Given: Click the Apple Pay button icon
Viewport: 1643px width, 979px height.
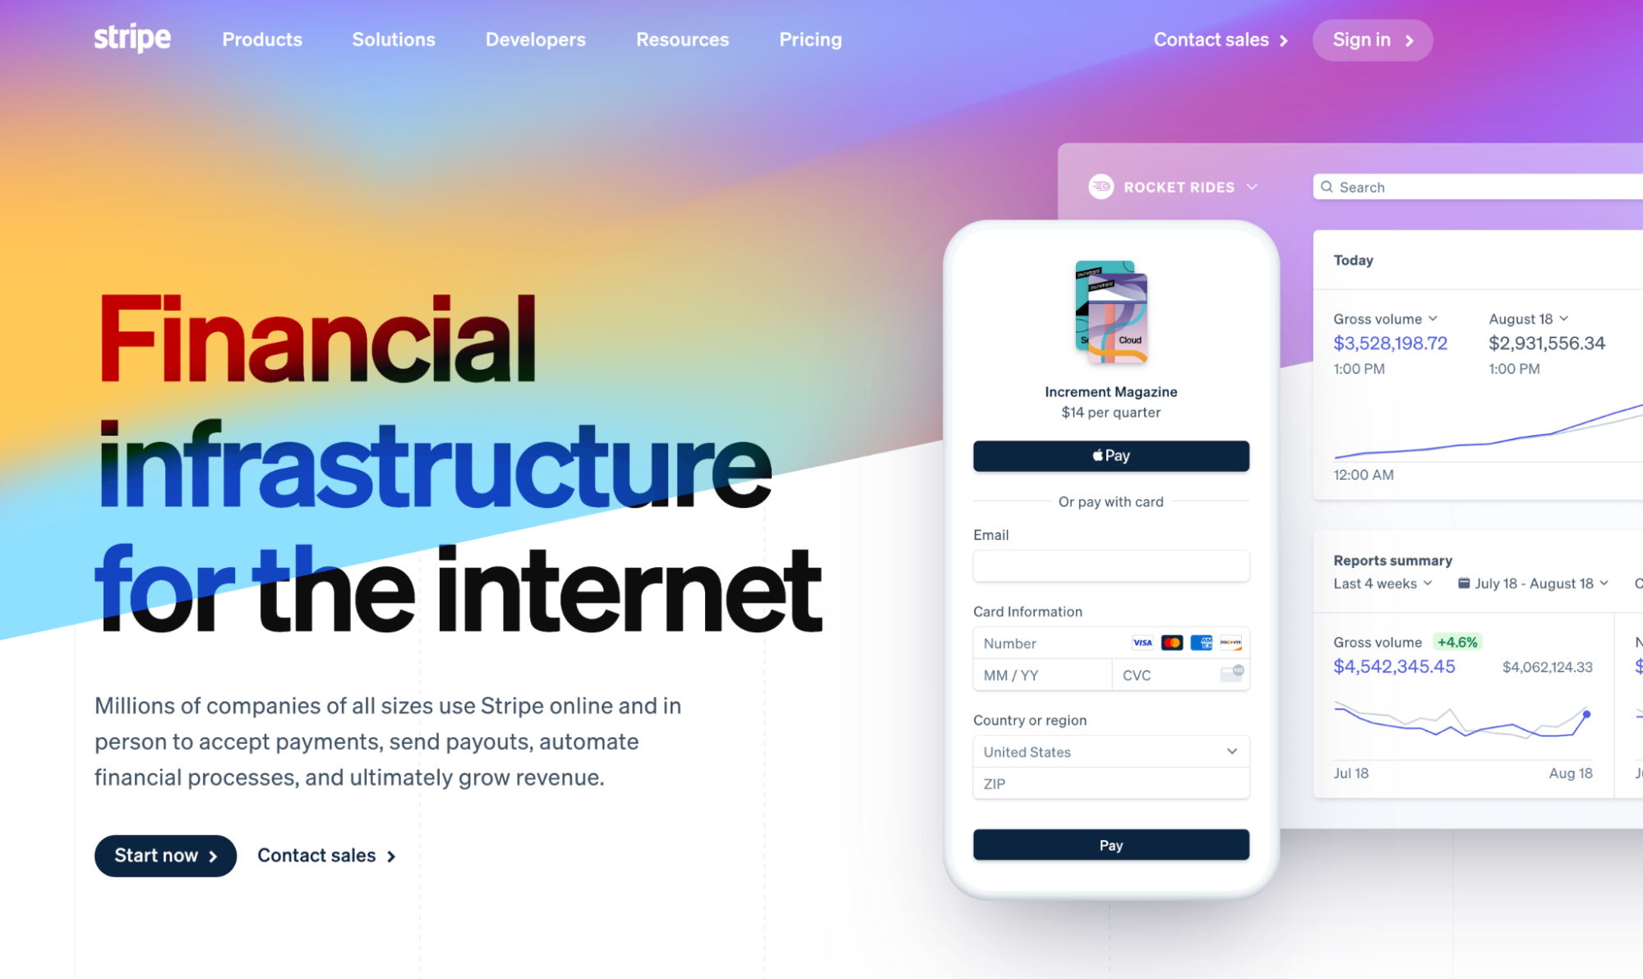Looking at the screenshot, I should (x=1098, y=455).
